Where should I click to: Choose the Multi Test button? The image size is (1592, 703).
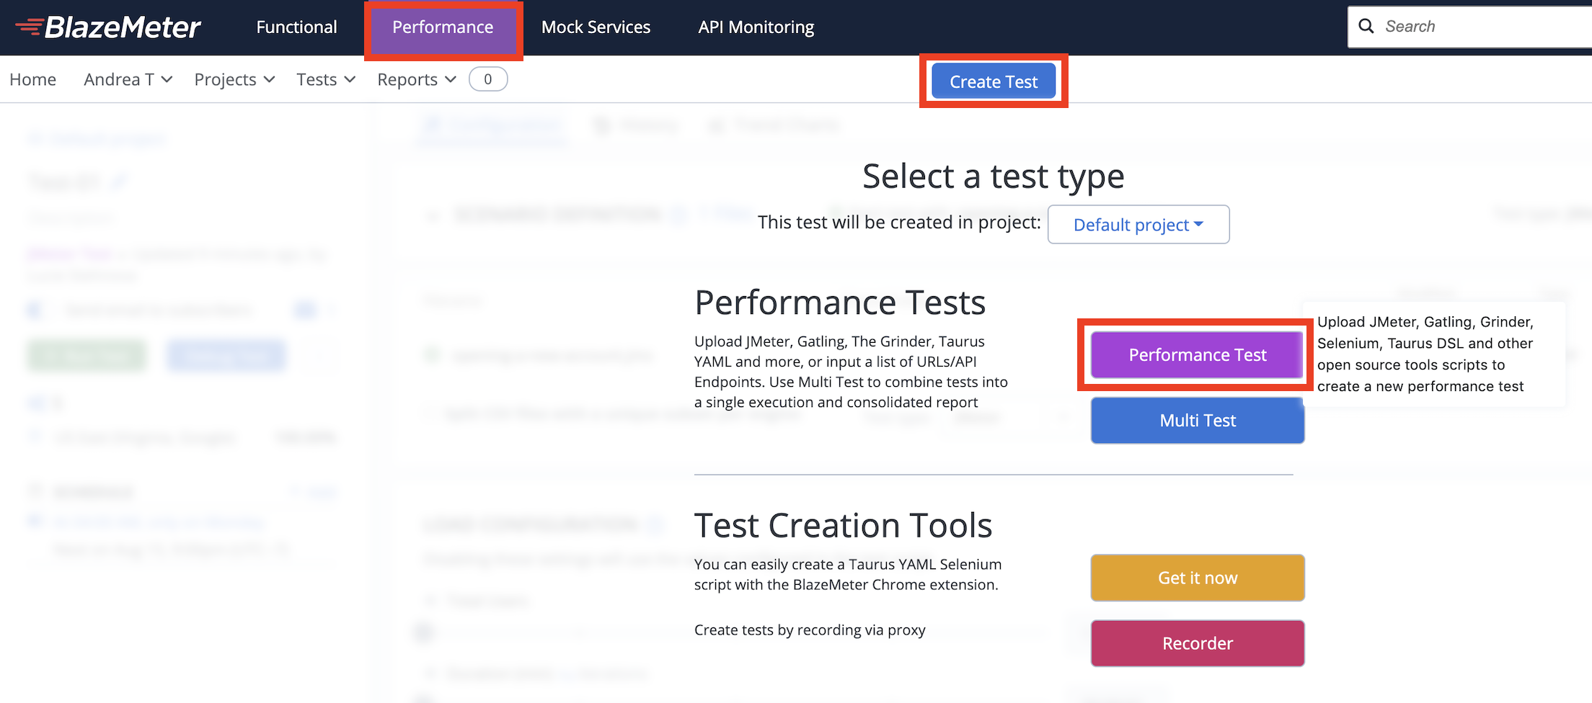(1197, 421)
